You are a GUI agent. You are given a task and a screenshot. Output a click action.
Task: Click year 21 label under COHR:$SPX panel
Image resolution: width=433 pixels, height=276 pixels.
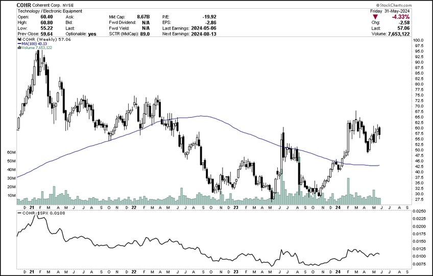tap(32, 272)
